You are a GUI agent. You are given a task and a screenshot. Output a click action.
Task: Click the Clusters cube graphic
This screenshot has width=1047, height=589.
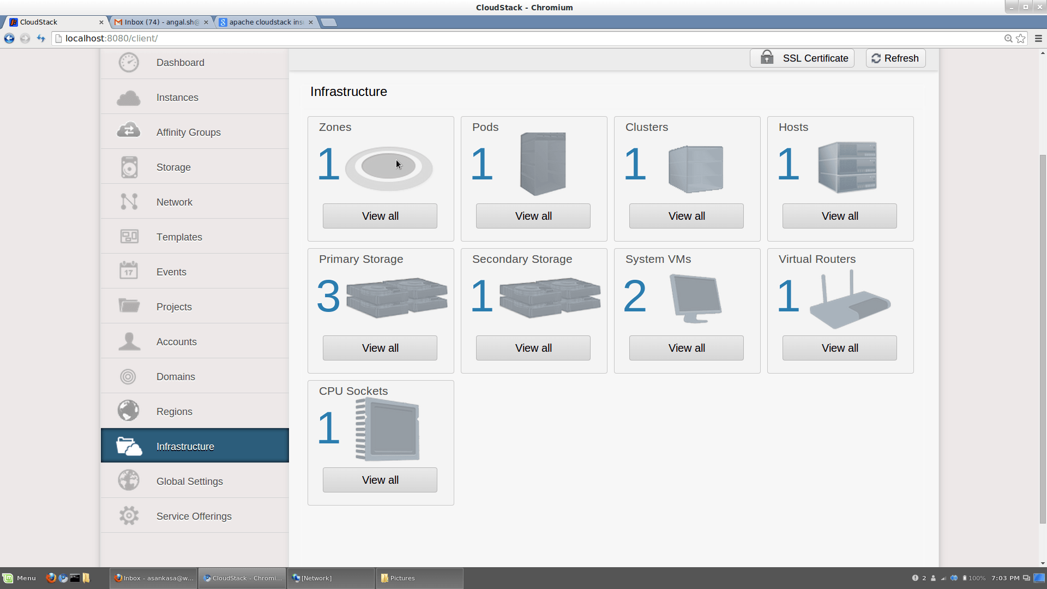coord(696,169)
